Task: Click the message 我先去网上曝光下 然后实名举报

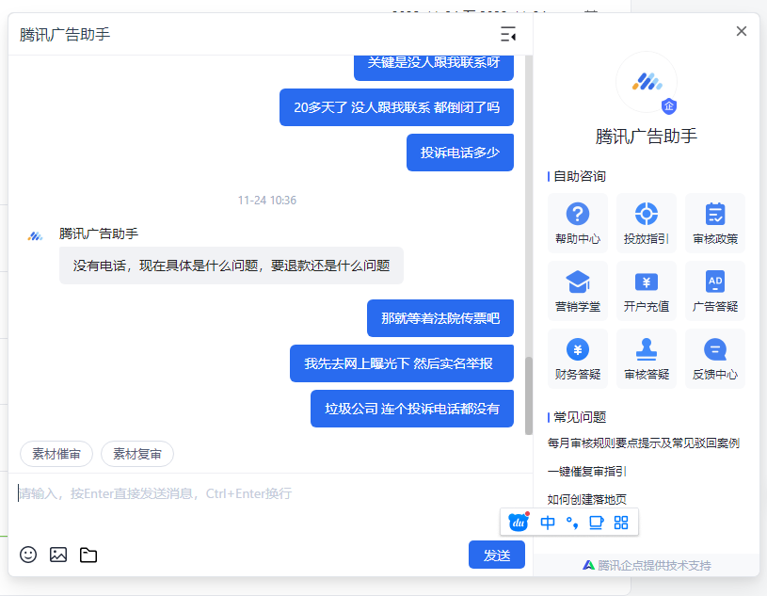Action: pos(402,363)
